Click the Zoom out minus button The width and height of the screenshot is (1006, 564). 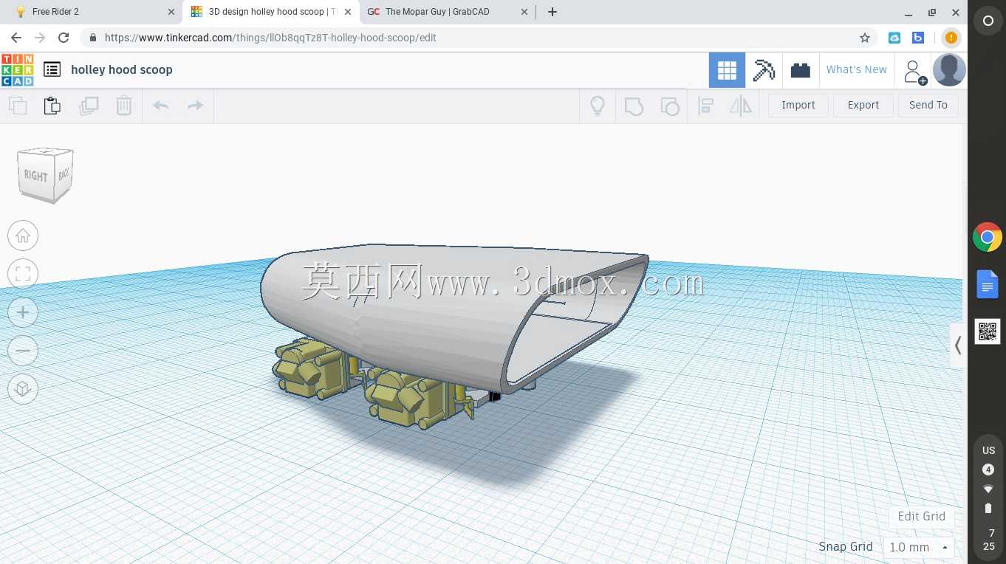(23, 351)
